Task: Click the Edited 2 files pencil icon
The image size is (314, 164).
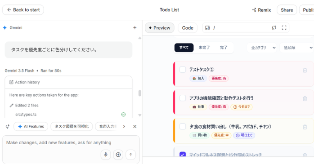Action: (x=11, y=106)
